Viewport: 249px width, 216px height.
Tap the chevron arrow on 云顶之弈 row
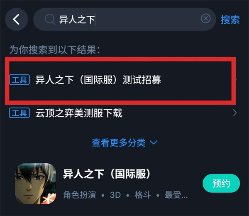click(x=234, y=113)
